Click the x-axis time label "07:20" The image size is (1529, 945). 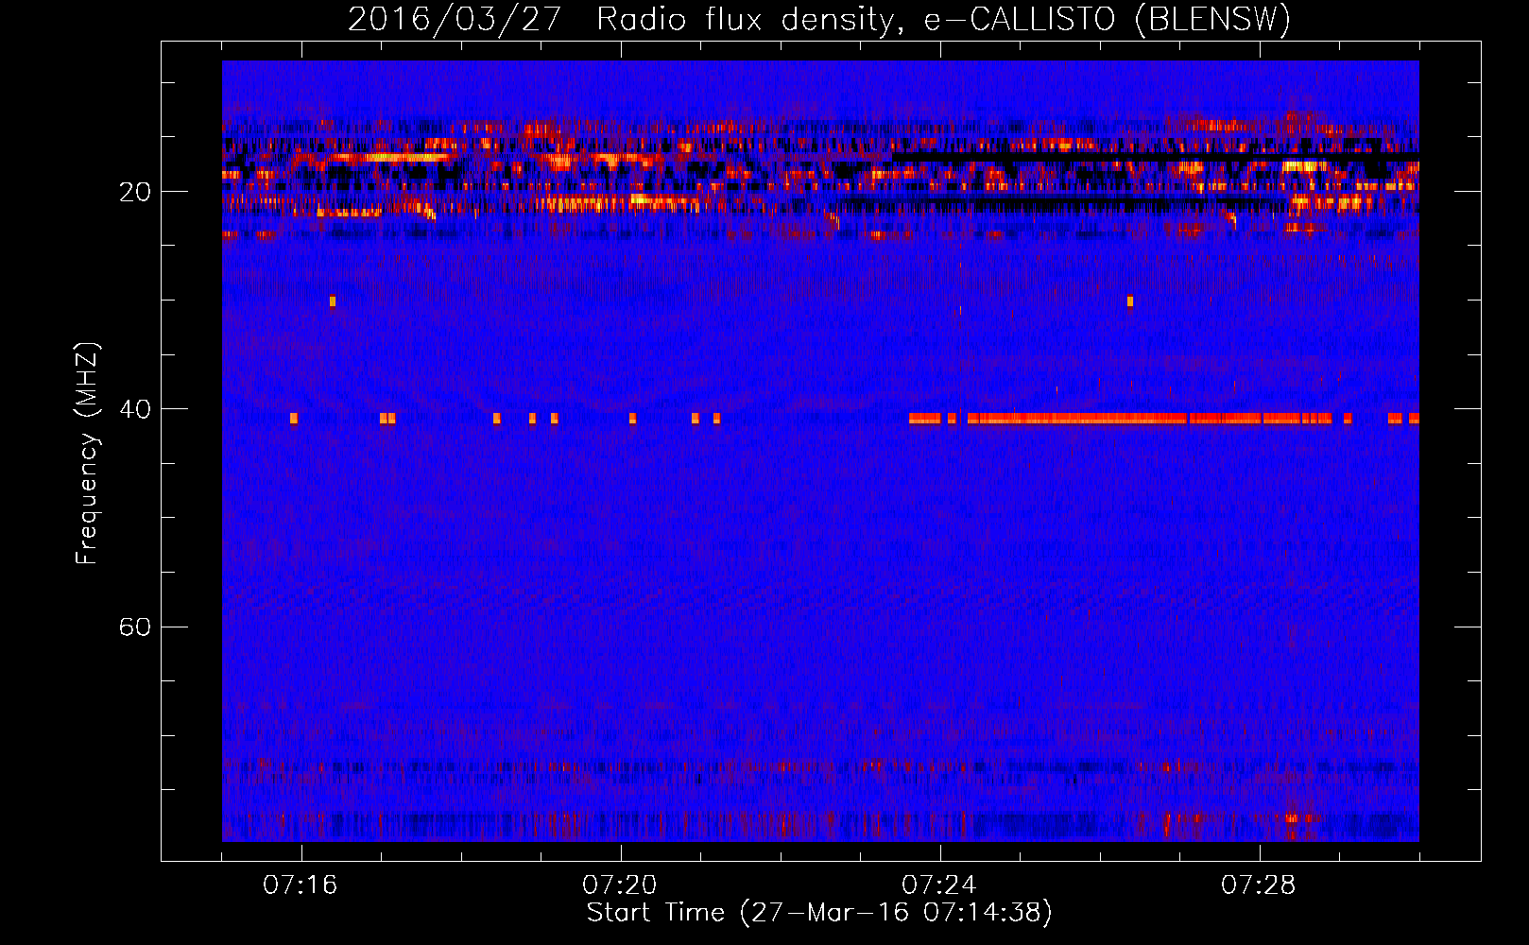point(620,885)
